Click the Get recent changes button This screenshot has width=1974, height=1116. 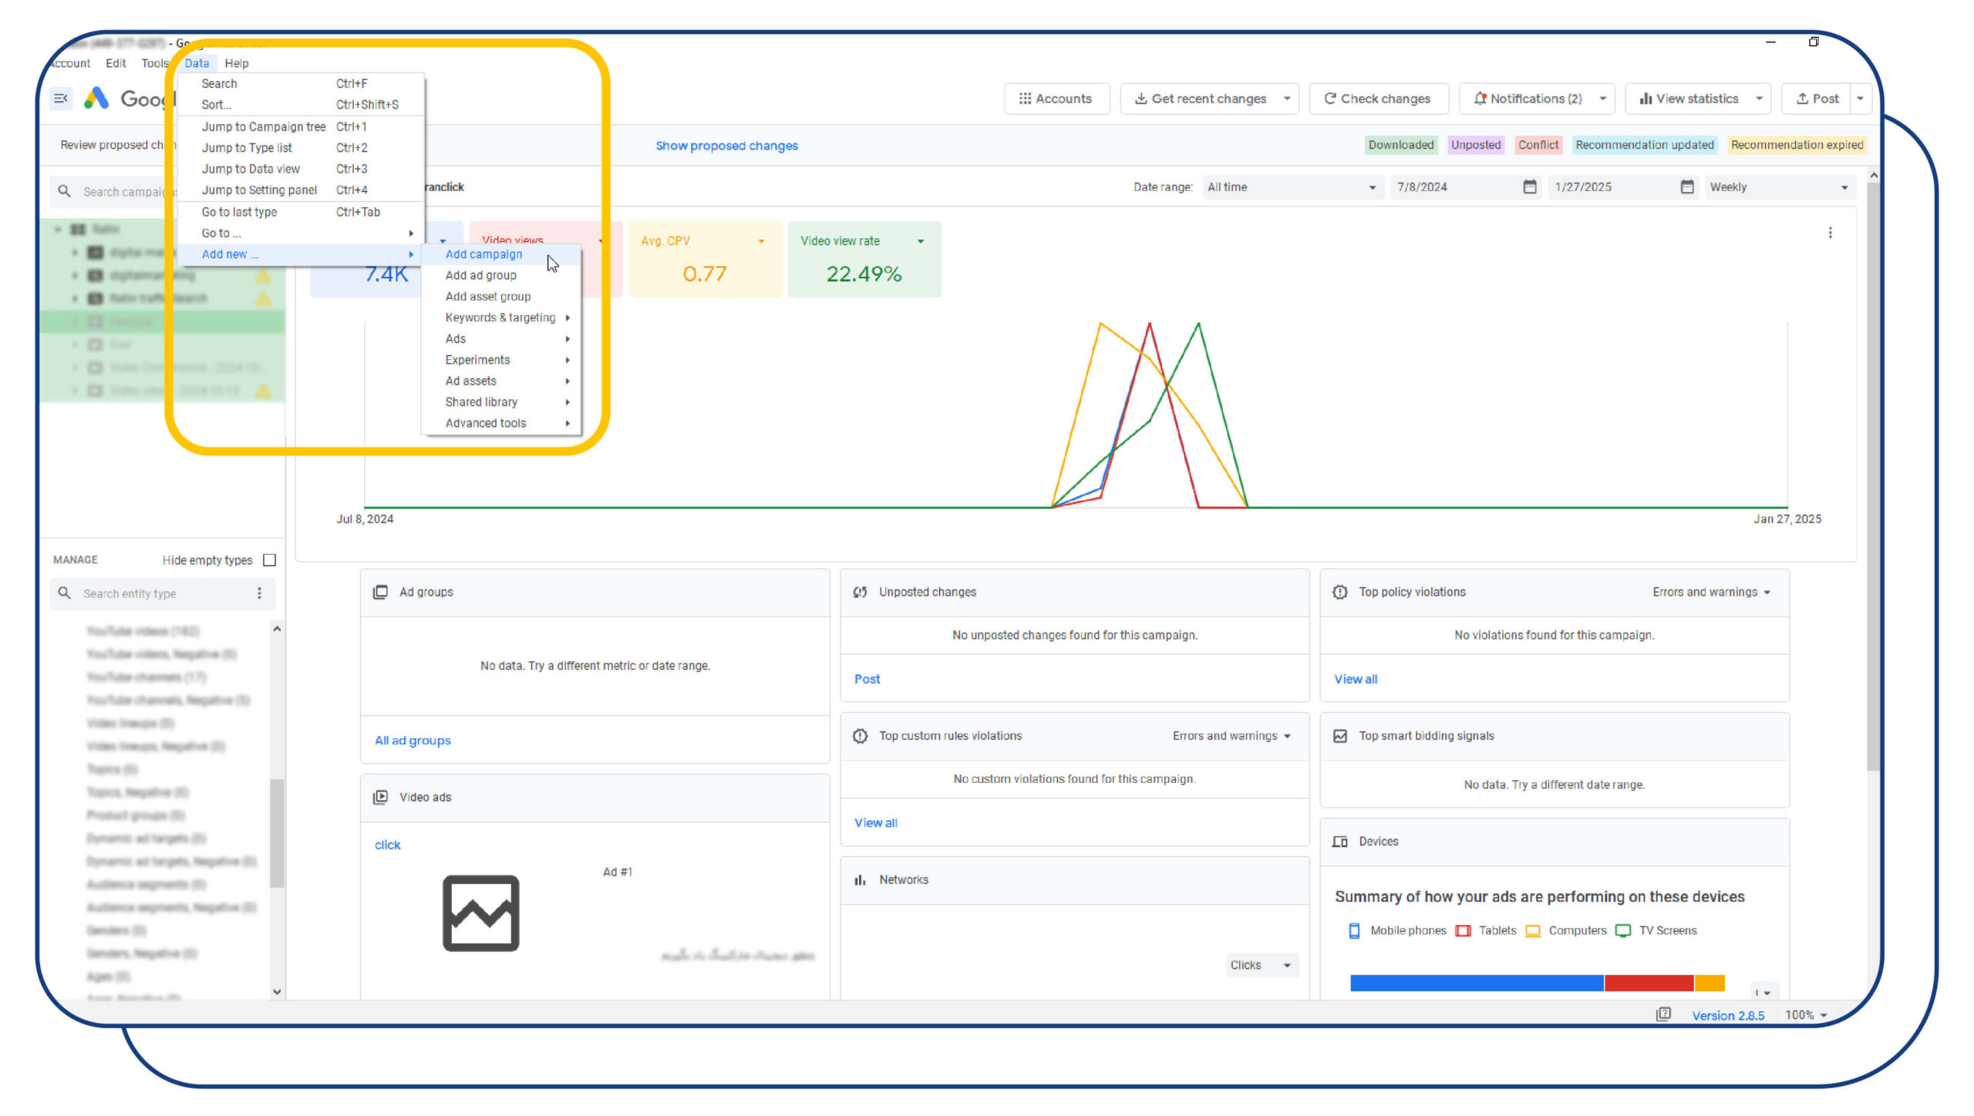coord(1200,99)
